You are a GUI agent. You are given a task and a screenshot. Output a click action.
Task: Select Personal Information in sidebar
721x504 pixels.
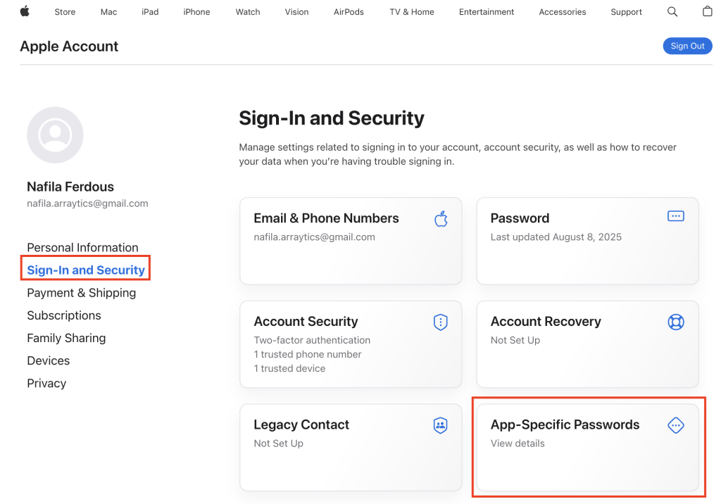point(82,248)
